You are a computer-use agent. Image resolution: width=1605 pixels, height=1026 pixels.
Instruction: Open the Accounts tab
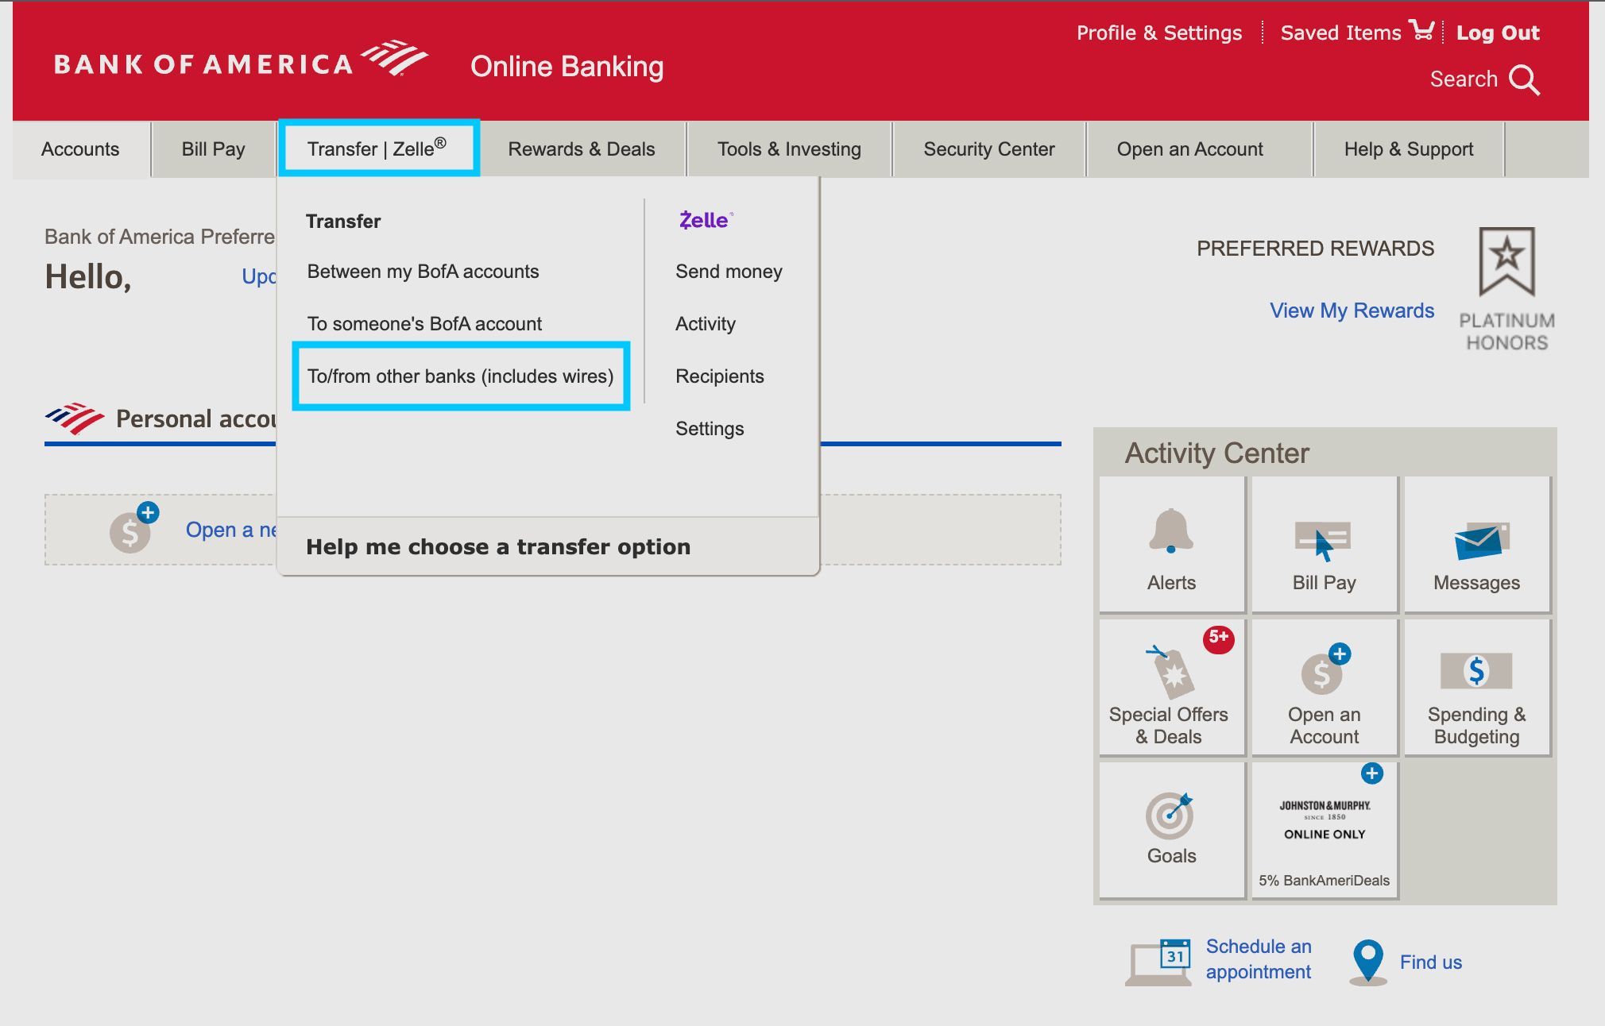point(80,149)
